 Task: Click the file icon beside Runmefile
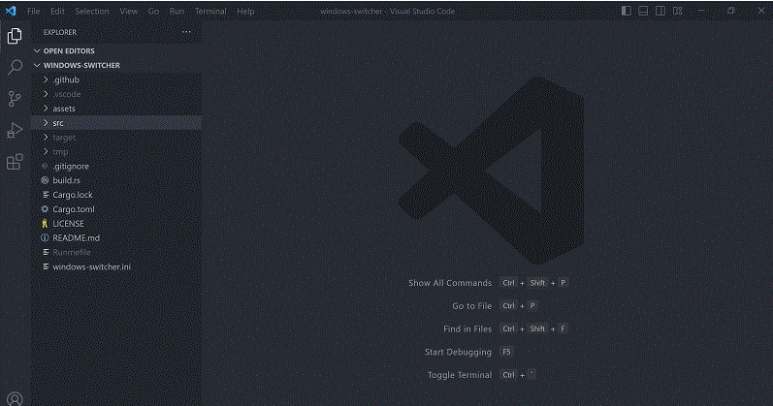[46, 252]
